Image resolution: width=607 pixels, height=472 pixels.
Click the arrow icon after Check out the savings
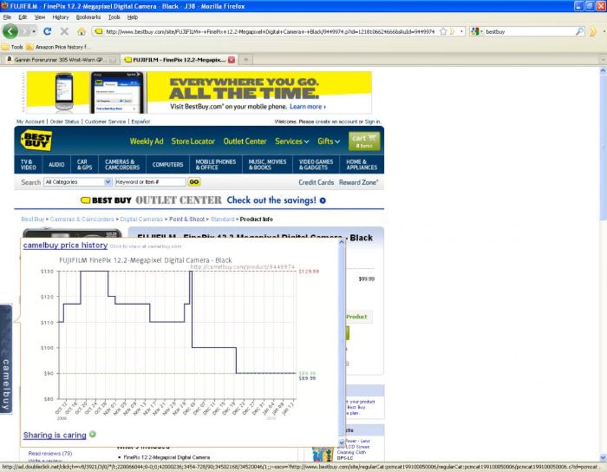323,200
